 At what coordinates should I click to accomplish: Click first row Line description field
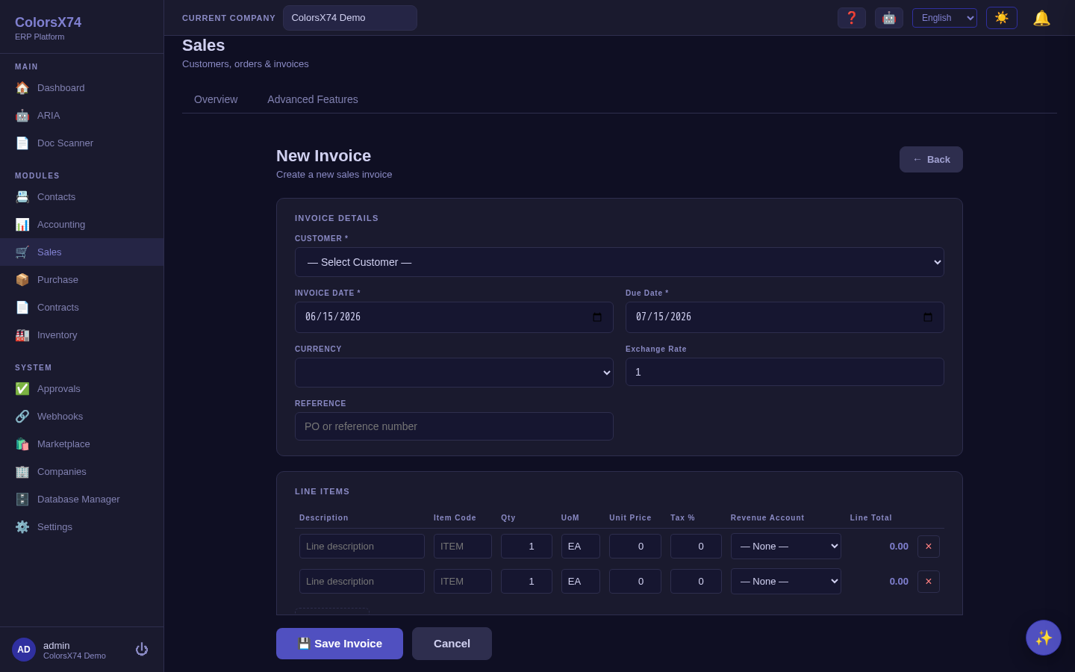[362, 547]
